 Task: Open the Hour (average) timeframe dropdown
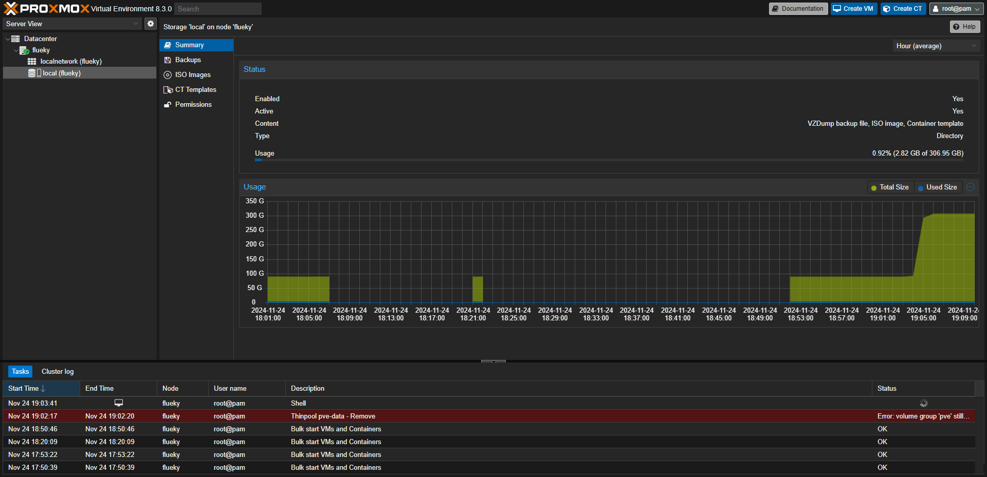936,46
